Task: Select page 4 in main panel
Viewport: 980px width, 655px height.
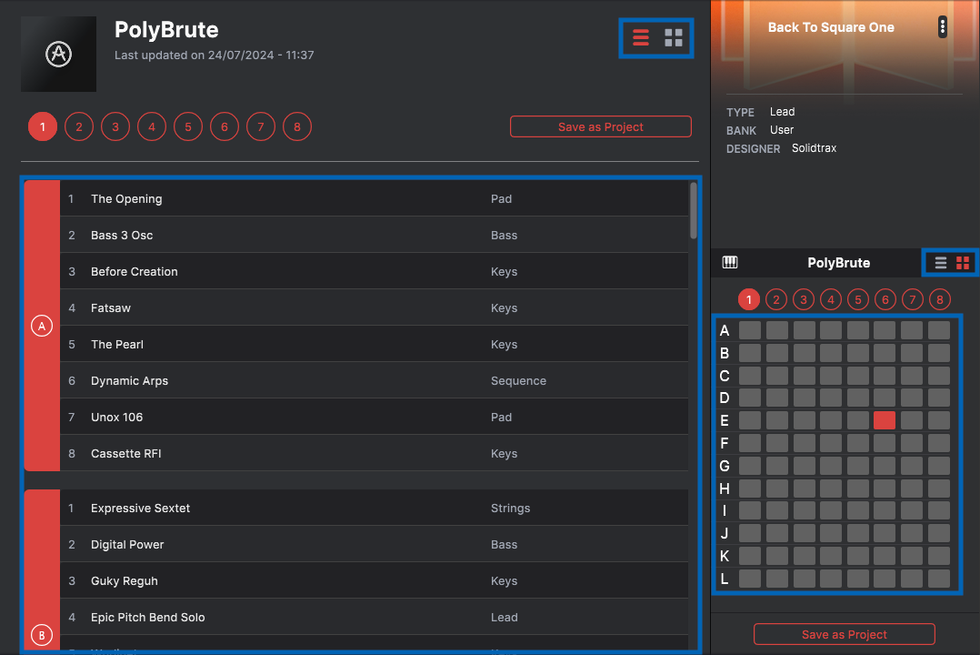Action: pos(152,127)
